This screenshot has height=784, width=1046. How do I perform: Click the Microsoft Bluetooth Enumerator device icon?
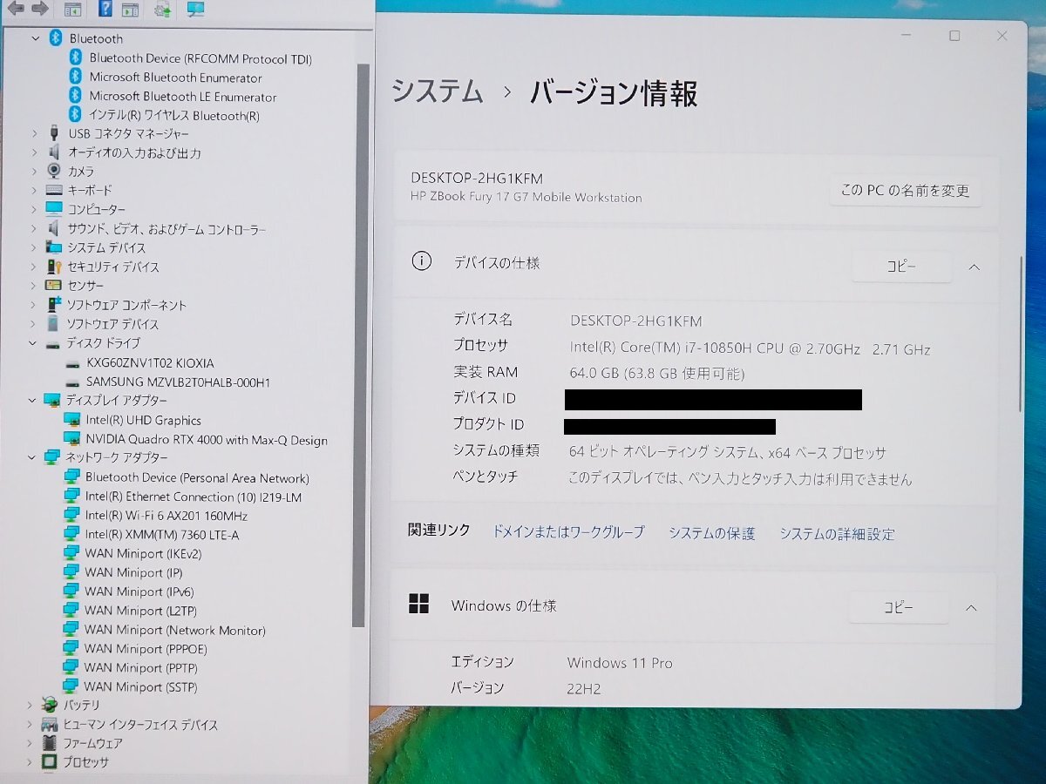pyautogui.click(x=75, y=78)
